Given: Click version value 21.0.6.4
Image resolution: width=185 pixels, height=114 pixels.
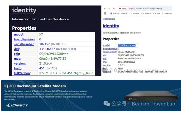Looking at the screenshot, I should coord(45,63).
